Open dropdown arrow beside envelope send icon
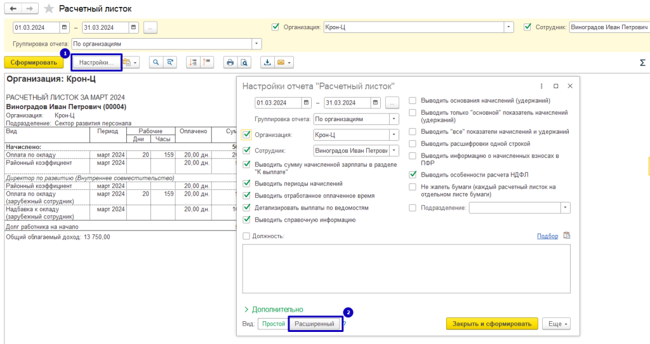The image size is (650, 344). pos(289,63)
